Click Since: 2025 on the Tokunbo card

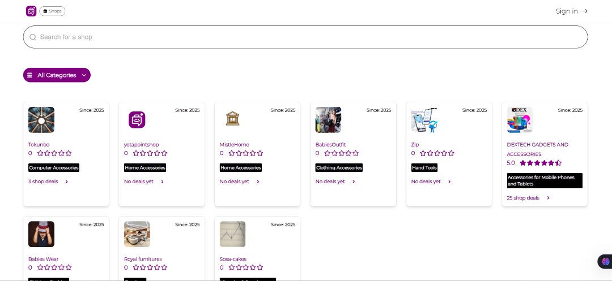[92, 110]
